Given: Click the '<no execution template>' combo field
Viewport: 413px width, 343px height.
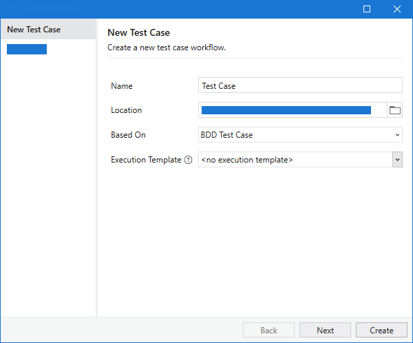Looking at the screenshot, I should click(295, 160).
